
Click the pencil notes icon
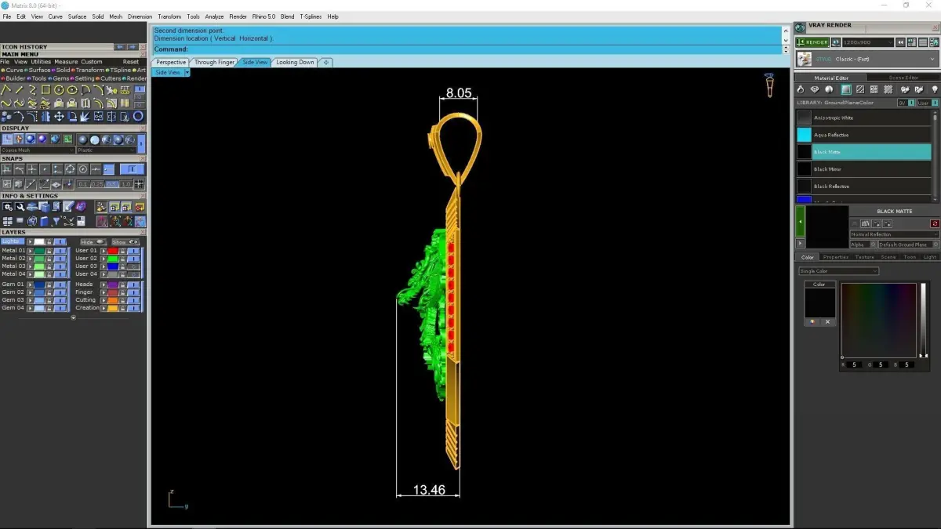69,206
